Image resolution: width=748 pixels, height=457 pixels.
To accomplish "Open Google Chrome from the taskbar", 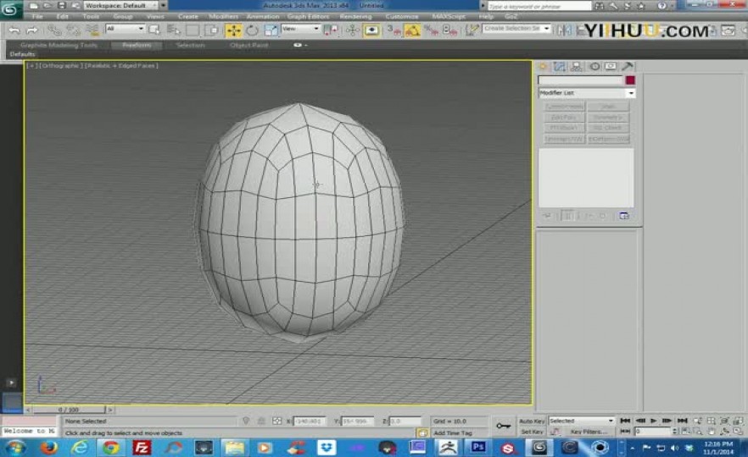I will tap(110, 448).
